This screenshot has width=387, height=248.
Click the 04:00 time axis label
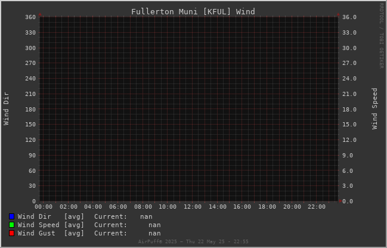click(93, 206)
